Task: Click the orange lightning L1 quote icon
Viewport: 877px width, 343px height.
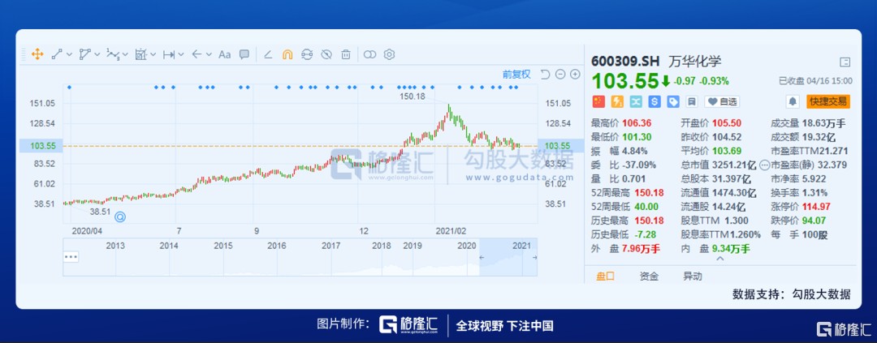Action: [x=617, y=101]
